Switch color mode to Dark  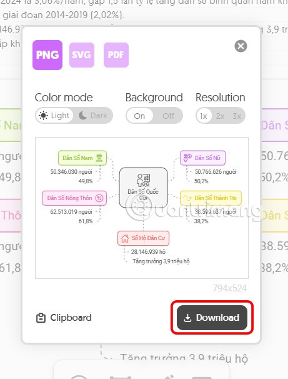tap(93, 116)
